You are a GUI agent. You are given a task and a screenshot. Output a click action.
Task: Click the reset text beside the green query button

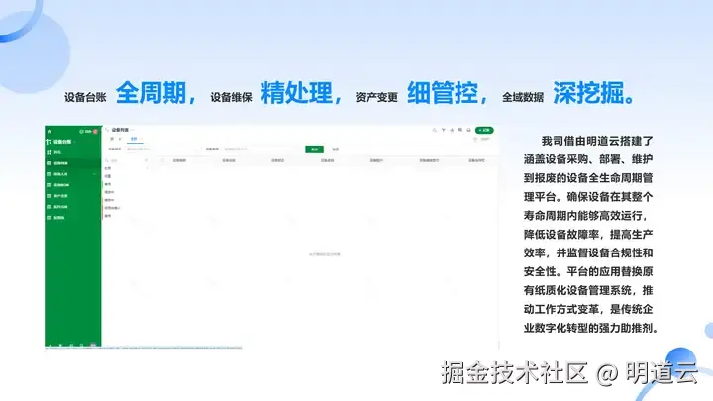(x=335, y=150)
